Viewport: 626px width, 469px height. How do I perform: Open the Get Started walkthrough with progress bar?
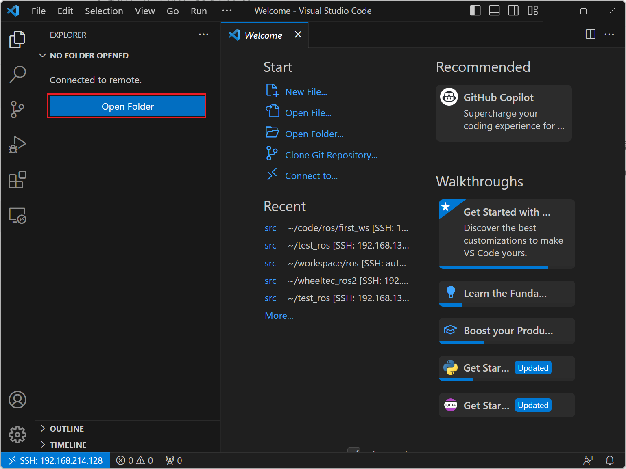pyautogui.click(x=507, y=234)
